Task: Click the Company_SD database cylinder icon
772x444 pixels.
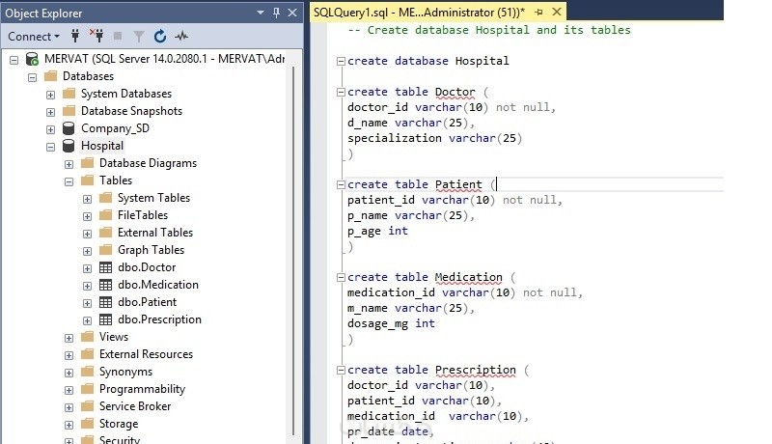Action: [69, 128]
